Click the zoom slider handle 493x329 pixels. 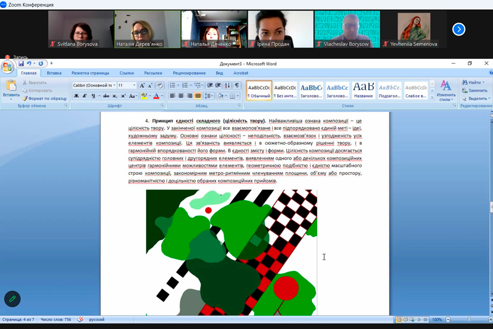(469, 320)
